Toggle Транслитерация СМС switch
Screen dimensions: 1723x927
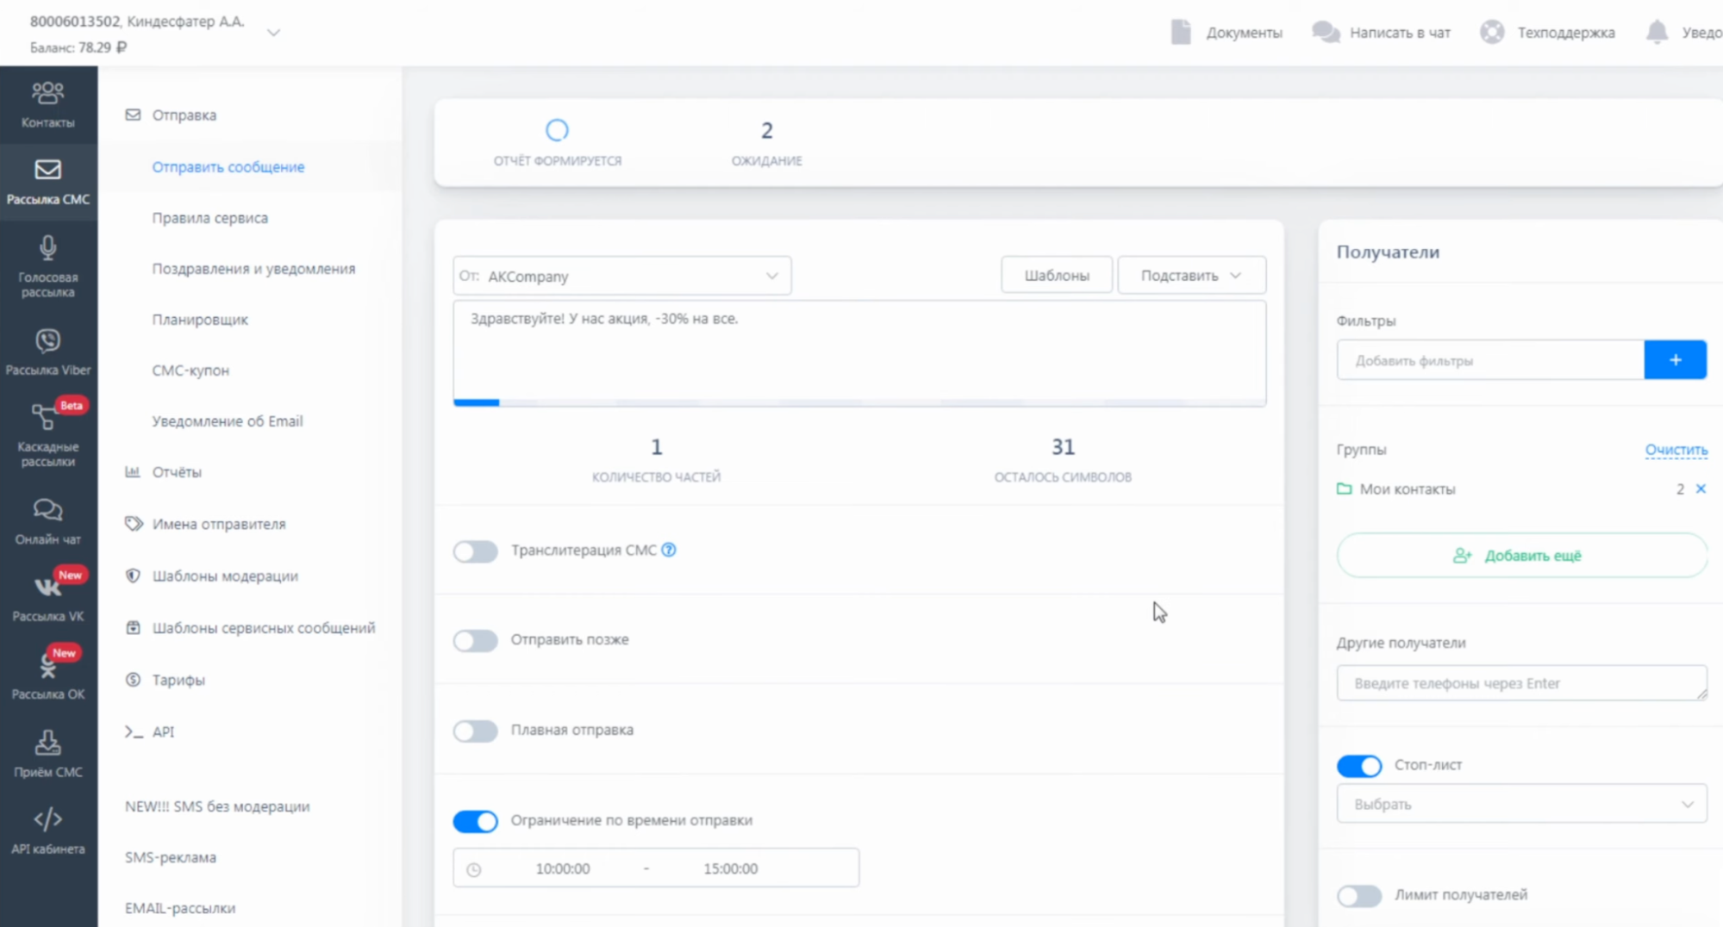tap(476, 551)
